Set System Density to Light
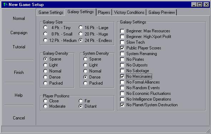 (x=91, y=65)
